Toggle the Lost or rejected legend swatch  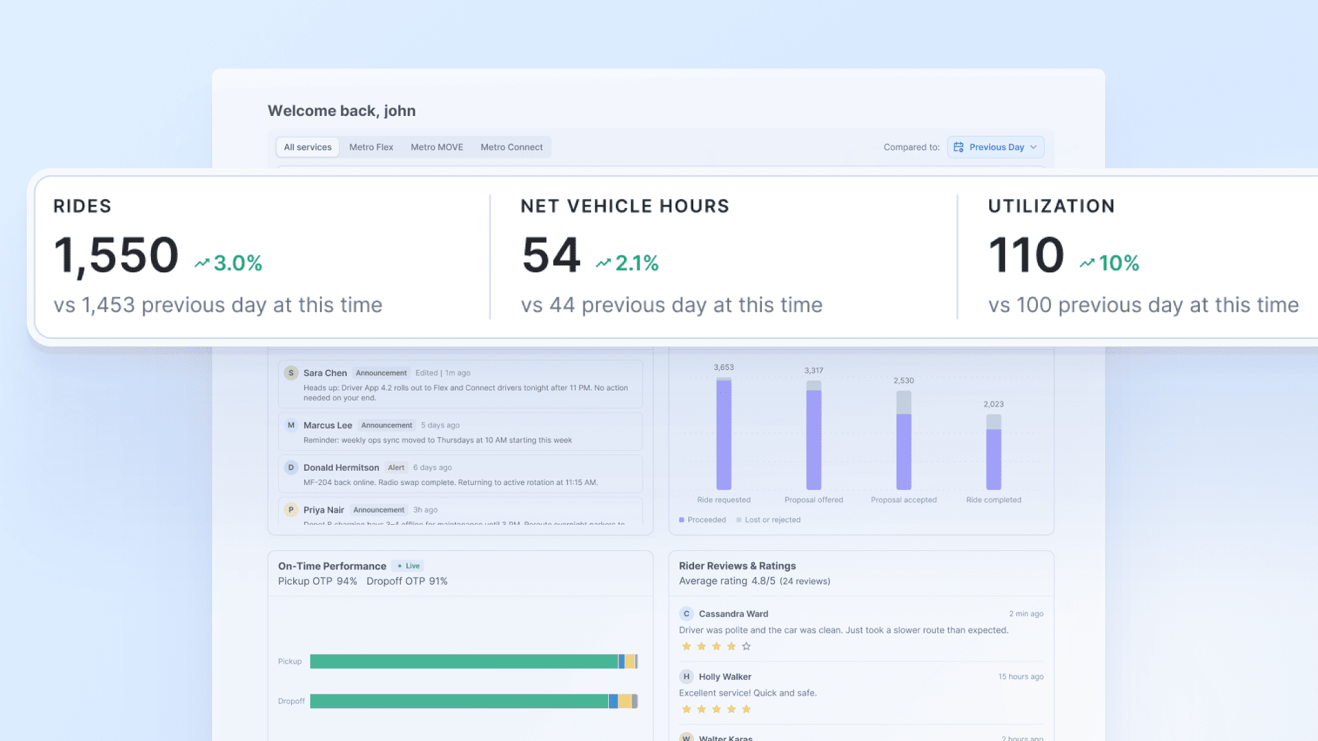(739, 520)
